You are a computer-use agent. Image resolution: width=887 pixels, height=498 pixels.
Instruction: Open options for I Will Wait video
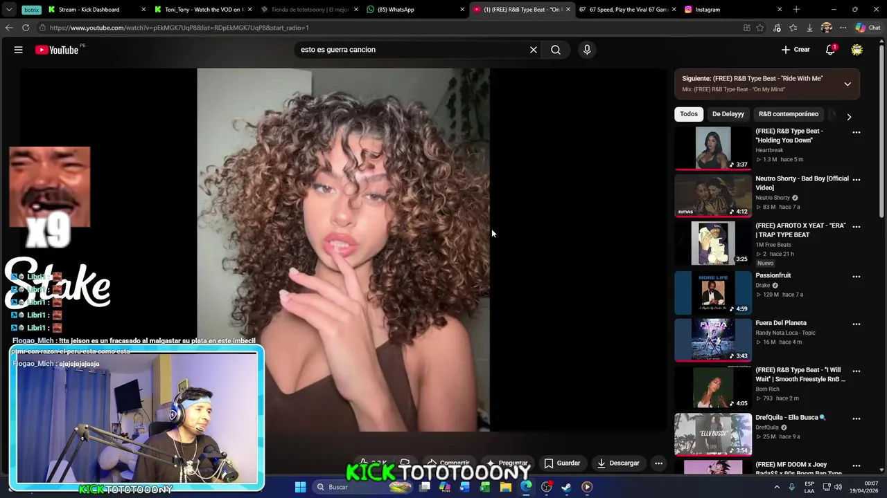857,371
